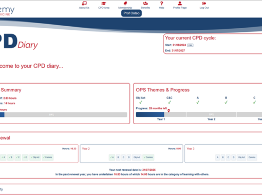
Task: Open the Benefits people icon
Action: point(145,4)
